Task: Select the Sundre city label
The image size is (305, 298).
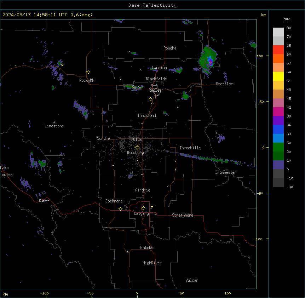Action: 103,138
